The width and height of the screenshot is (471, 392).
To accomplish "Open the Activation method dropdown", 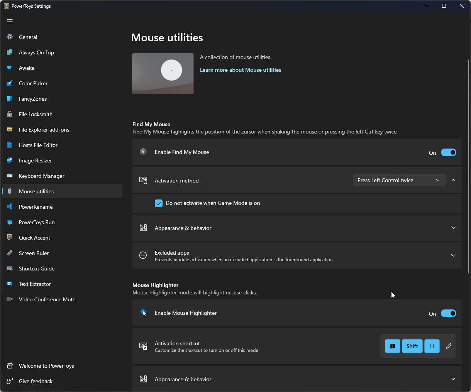I will (x=399, y=180).
